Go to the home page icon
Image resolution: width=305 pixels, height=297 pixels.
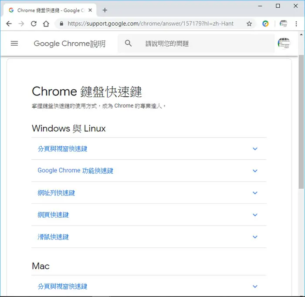(x=46, y=24)
